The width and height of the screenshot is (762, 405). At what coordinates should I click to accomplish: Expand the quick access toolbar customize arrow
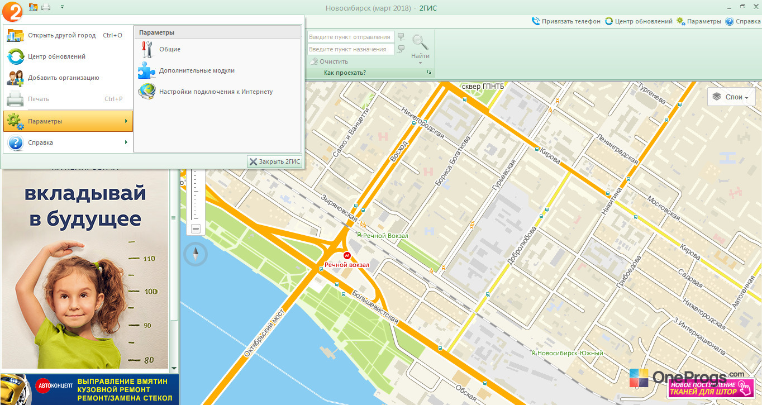pyautogui.click(x=61, y=7)
